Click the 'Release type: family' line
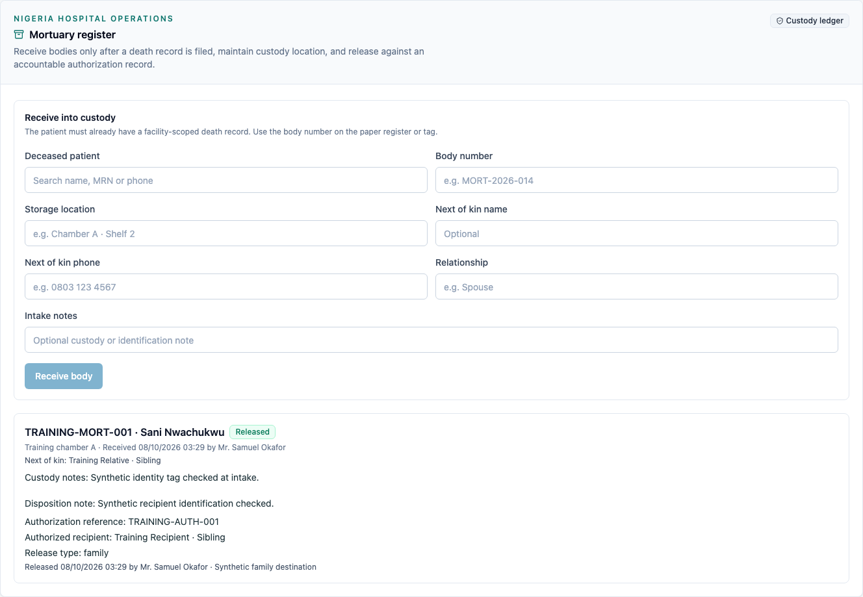The height and width of the screenshot is (597, 863). click(x=66, y=553)
